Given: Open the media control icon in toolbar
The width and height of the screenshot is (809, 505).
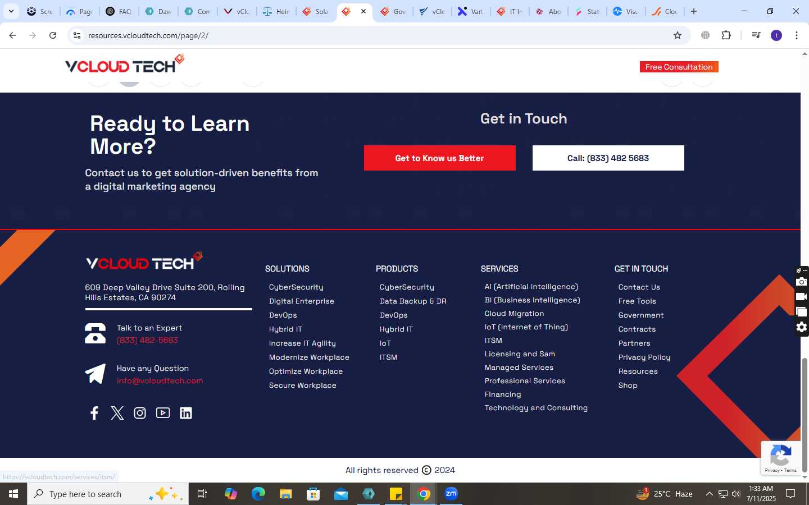Looking at the screenshot, I should tap(756, 35).
